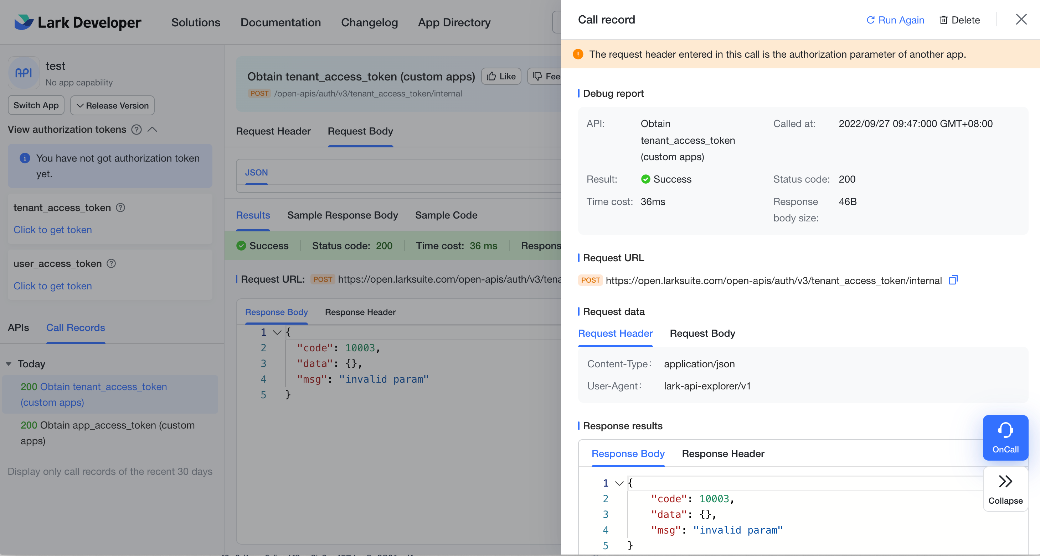Viewport: 1040px width, 556px height.
Task: Click the Collapse double-arrow icon
Action: click(x=1005, y=481)
